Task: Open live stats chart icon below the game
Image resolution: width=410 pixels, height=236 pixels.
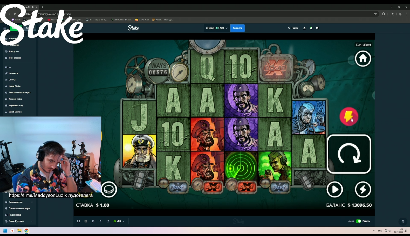Action: [x=93, y=221]
